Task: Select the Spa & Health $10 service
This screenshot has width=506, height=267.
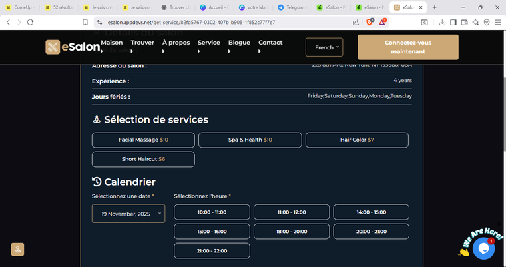Action: [250, 140]
